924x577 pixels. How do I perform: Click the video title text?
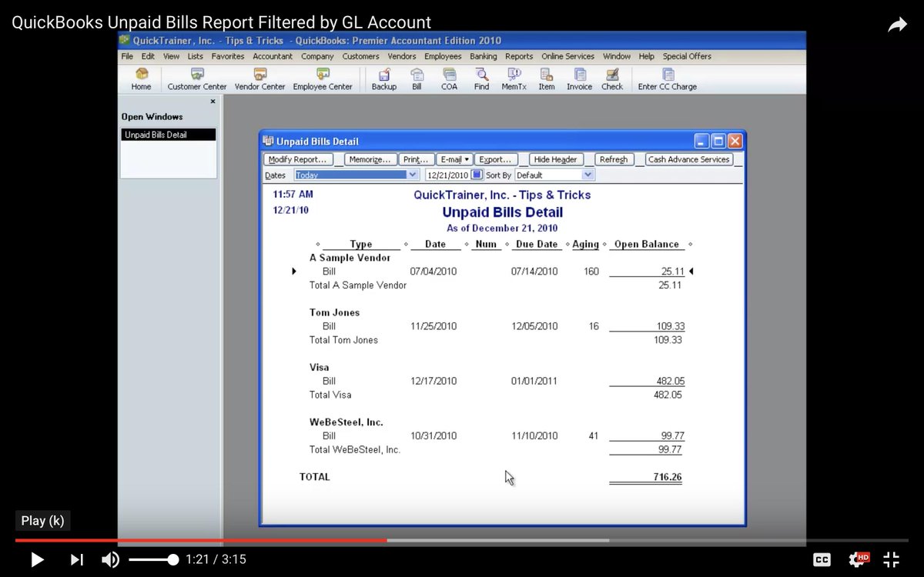pos(221,22)
